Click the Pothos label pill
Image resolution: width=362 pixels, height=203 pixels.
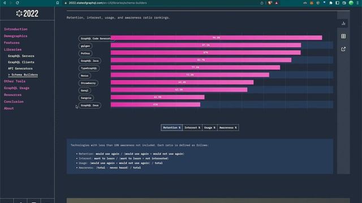coord(85,54)
